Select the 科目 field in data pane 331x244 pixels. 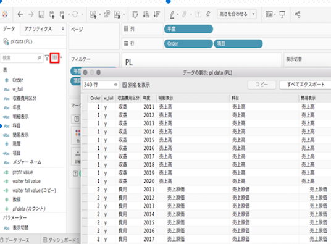point(17,126)
